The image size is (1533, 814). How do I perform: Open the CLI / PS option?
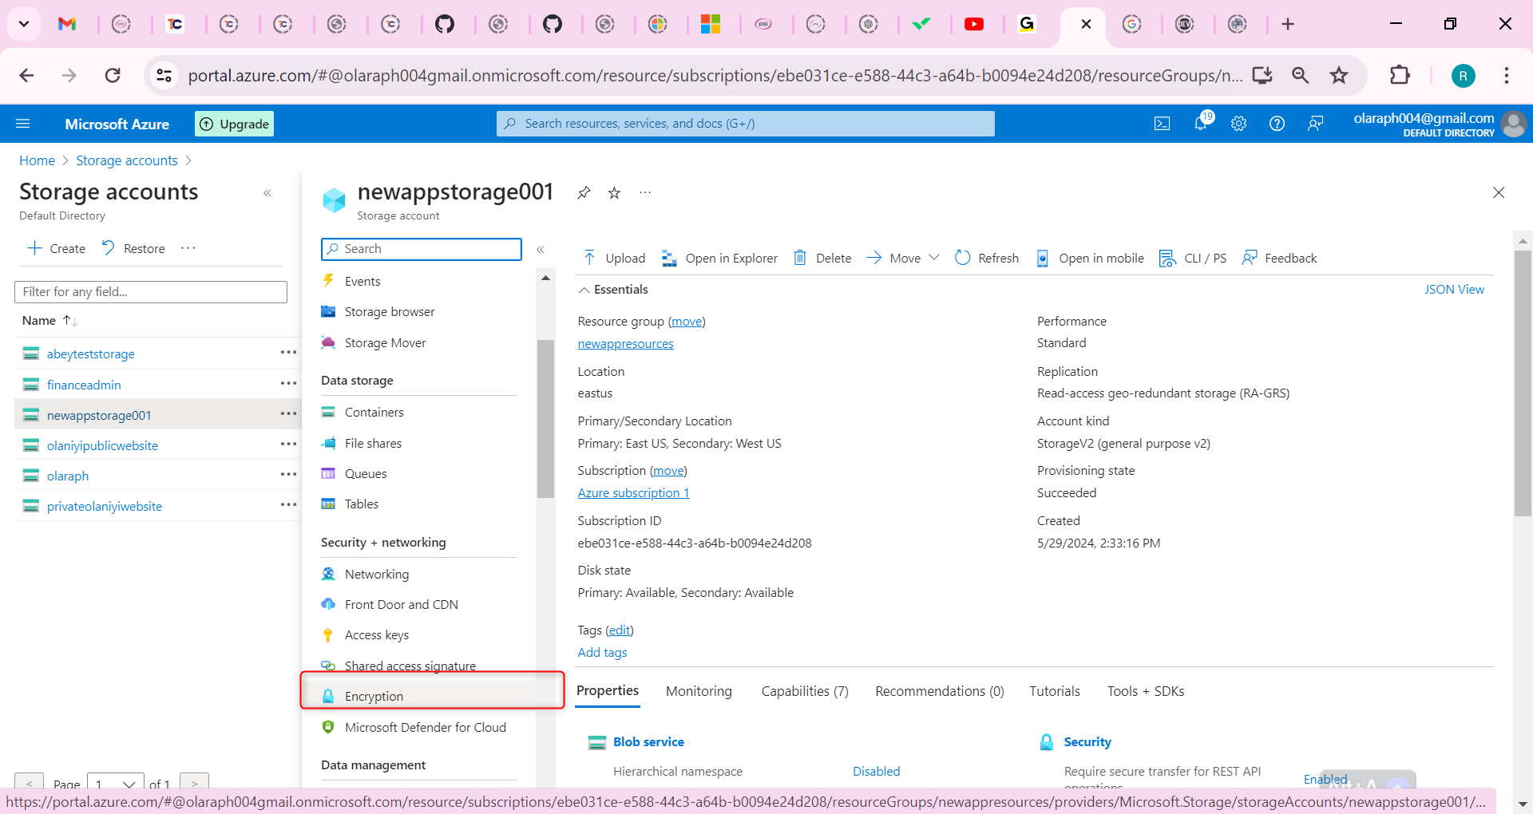1193,258
